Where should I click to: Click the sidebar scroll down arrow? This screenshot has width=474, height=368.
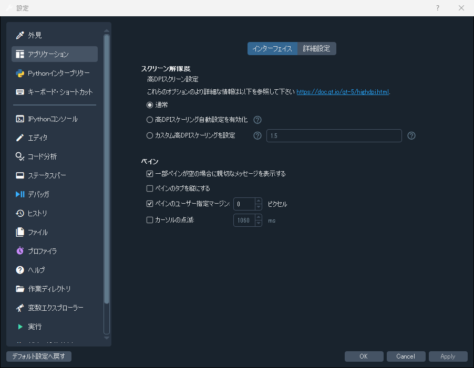106,338
